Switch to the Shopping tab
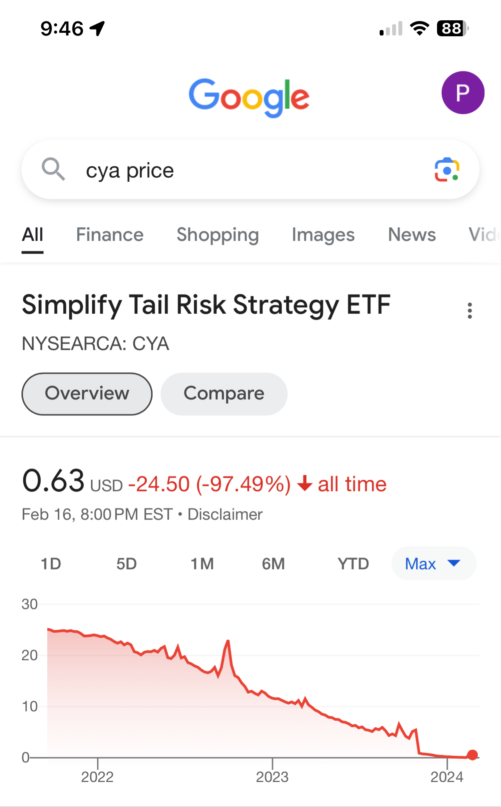The height and width of the screenshot is (807, 501). click(218, 235)
